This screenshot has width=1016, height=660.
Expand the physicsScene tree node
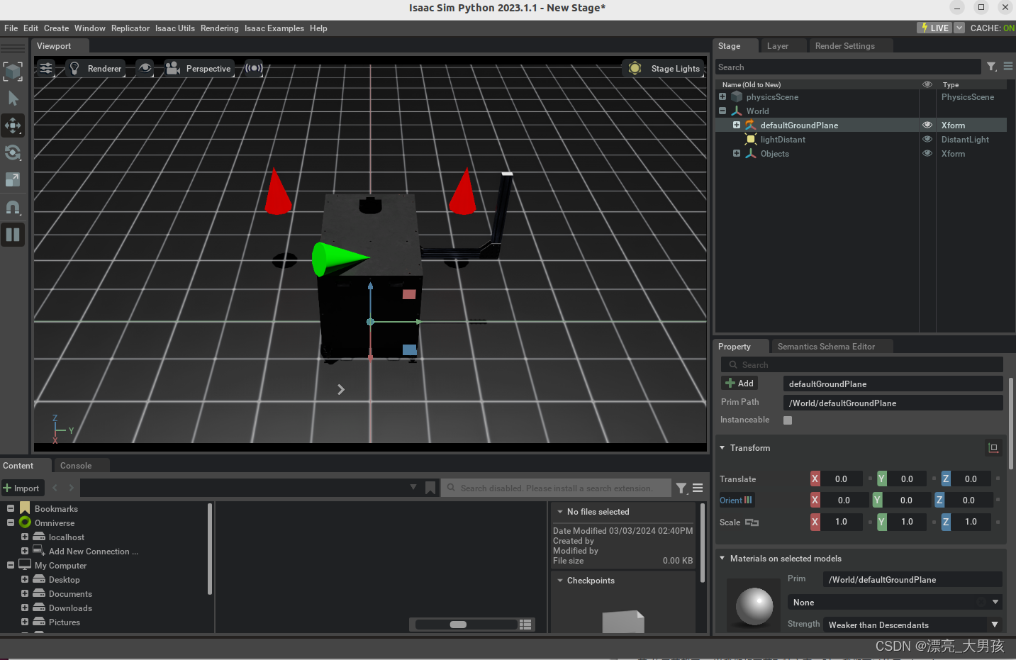pos(722,96)
